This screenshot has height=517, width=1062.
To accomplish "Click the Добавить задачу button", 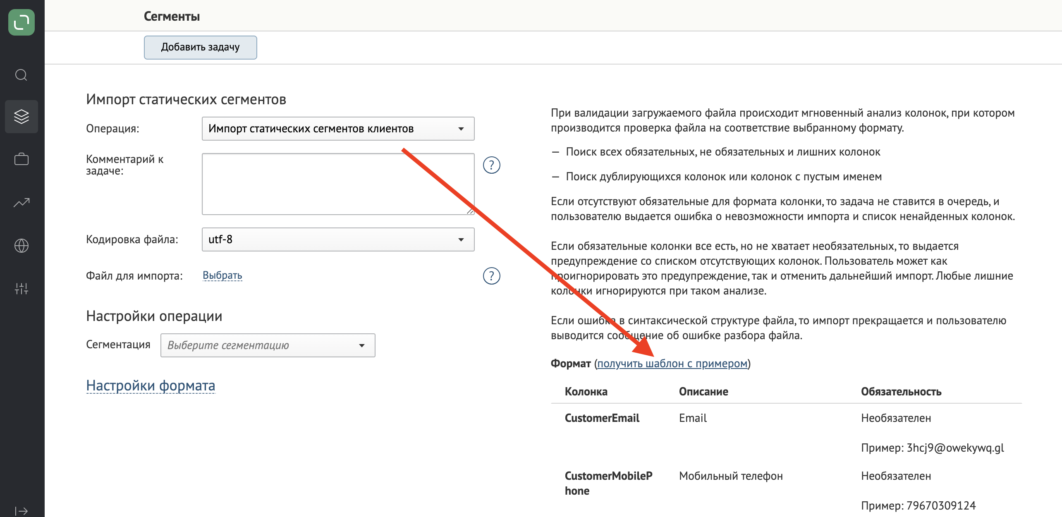I will (201, 48).
